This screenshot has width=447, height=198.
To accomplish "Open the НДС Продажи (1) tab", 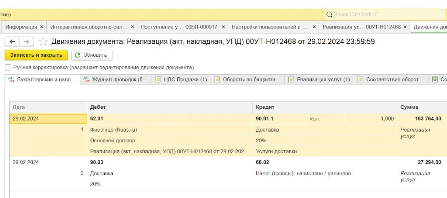I will pyautogui.click(x=181, y=79).
